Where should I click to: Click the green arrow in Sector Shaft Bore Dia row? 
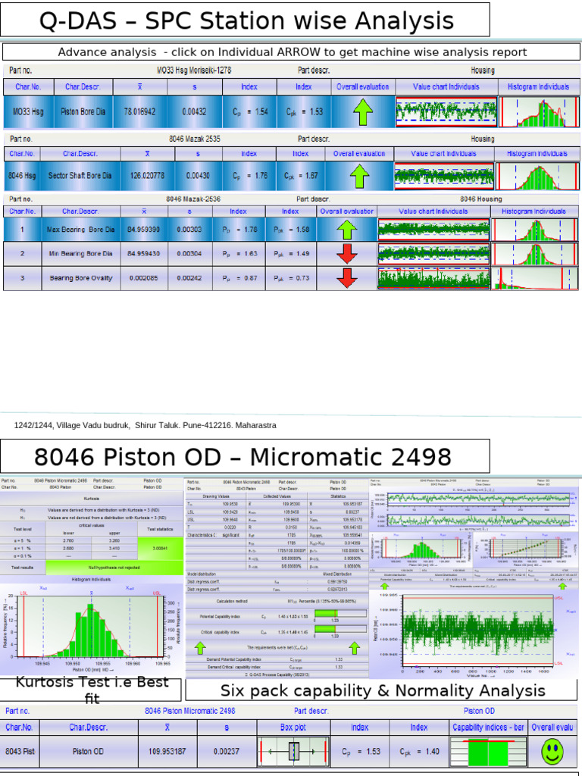coord(359,176)
